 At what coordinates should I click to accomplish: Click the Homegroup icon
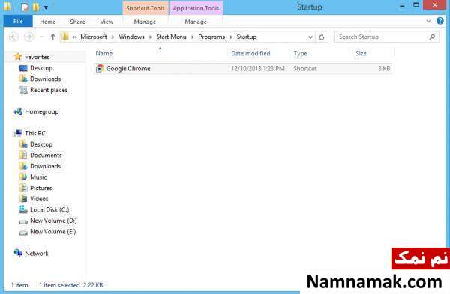tap(18, 111)
